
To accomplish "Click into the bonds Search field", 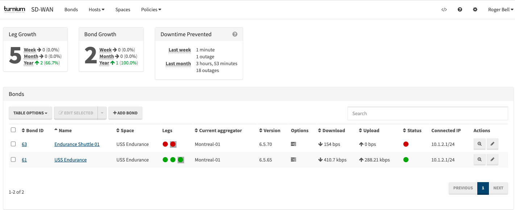I will tap(428, 113).
